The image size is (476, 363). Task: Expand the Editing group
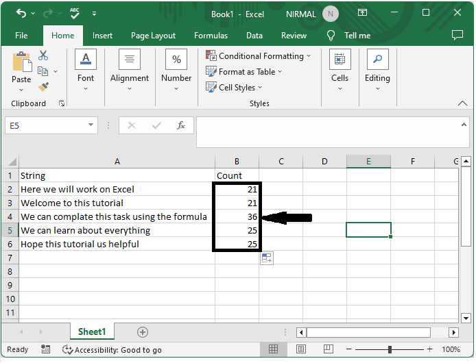click(377, 70)
